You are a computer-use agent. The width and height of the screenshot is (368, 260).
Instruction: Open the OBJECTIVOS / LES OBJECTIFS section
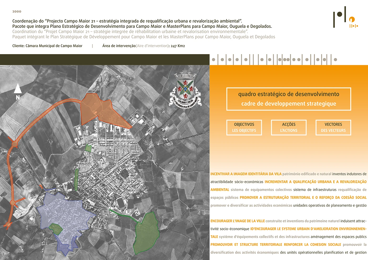[x=244, y=127]
